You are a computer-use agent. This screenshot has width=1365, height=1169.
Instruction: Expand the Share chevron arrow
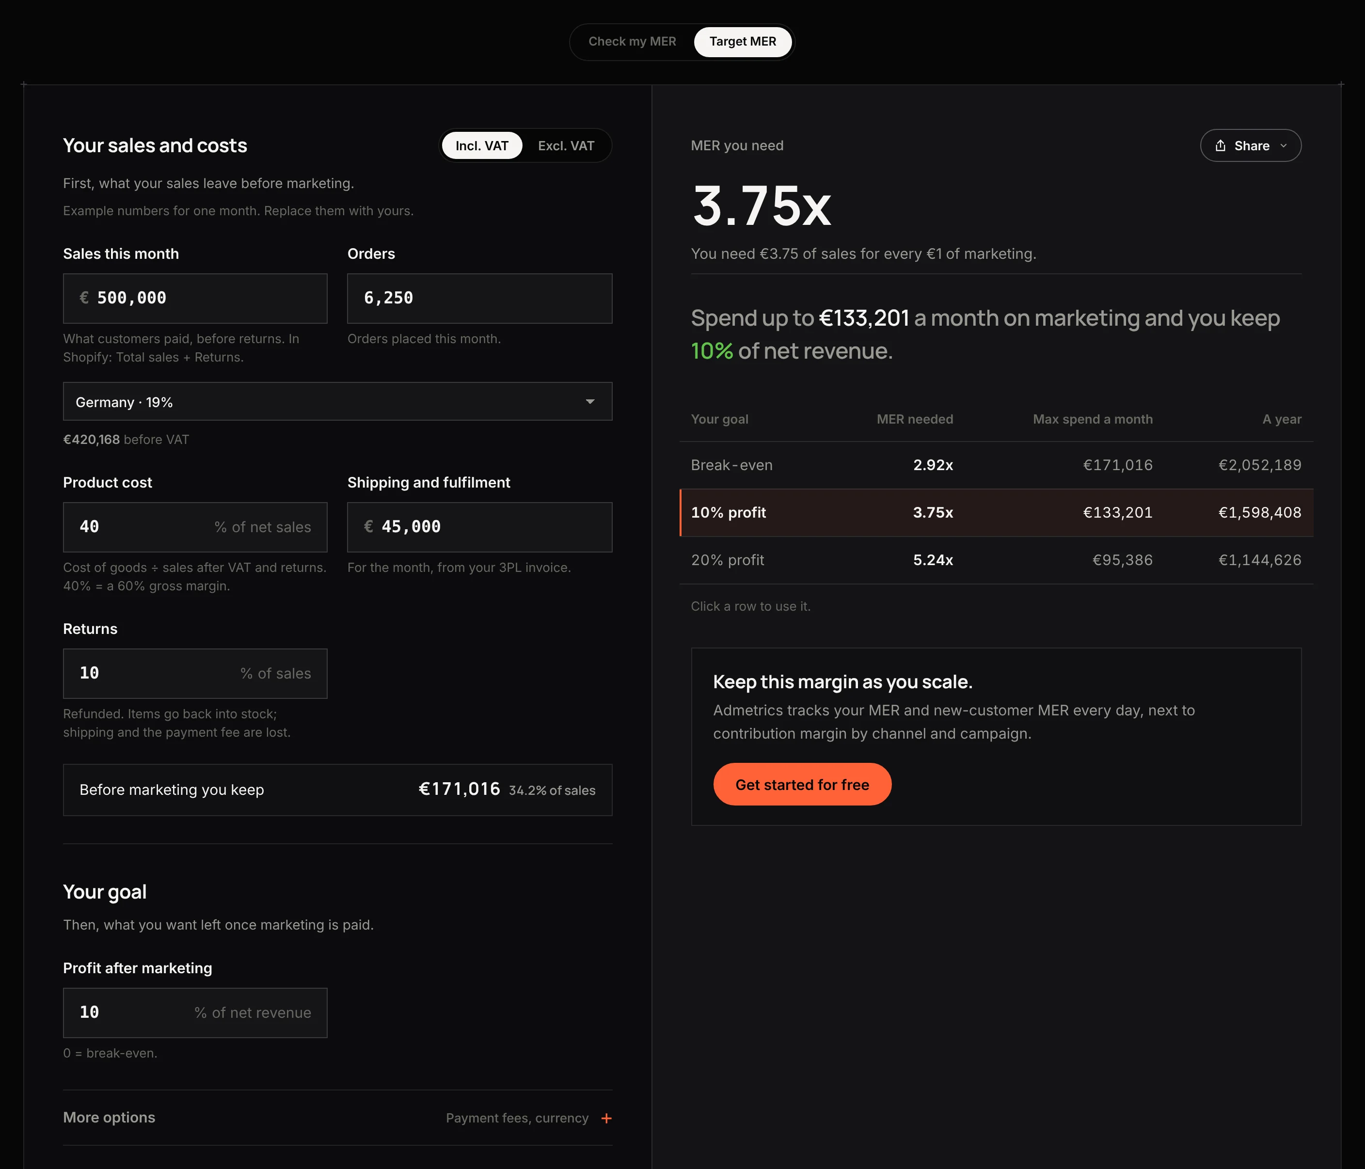[x=1283, y=145]
